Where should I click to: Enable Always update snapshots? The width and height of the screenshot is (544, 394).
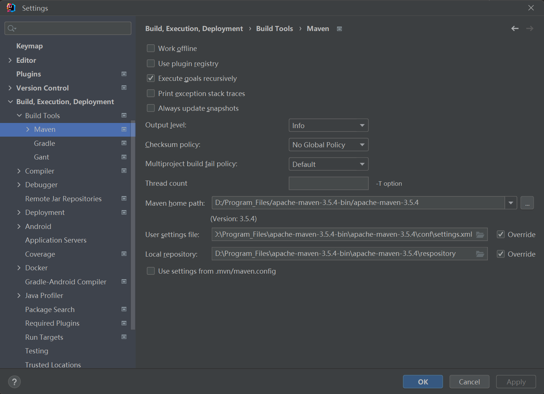tap(151, 108)
